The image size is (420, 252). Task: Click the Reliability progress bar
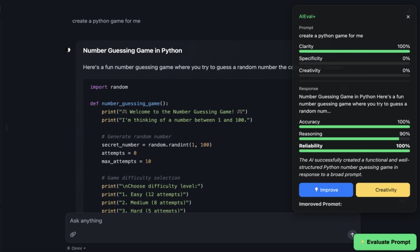[x=354, y=151]
